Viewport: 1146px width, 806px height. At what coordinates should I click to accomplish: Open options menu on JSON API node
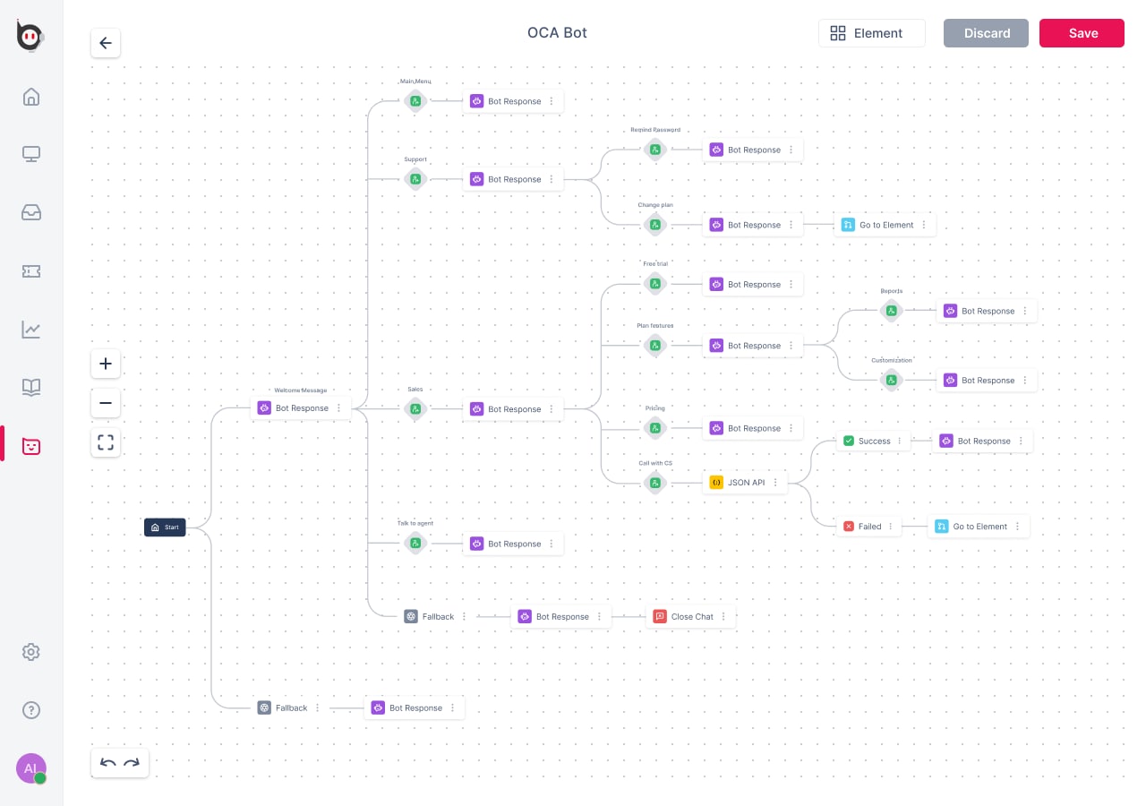(x=775, y=483)
